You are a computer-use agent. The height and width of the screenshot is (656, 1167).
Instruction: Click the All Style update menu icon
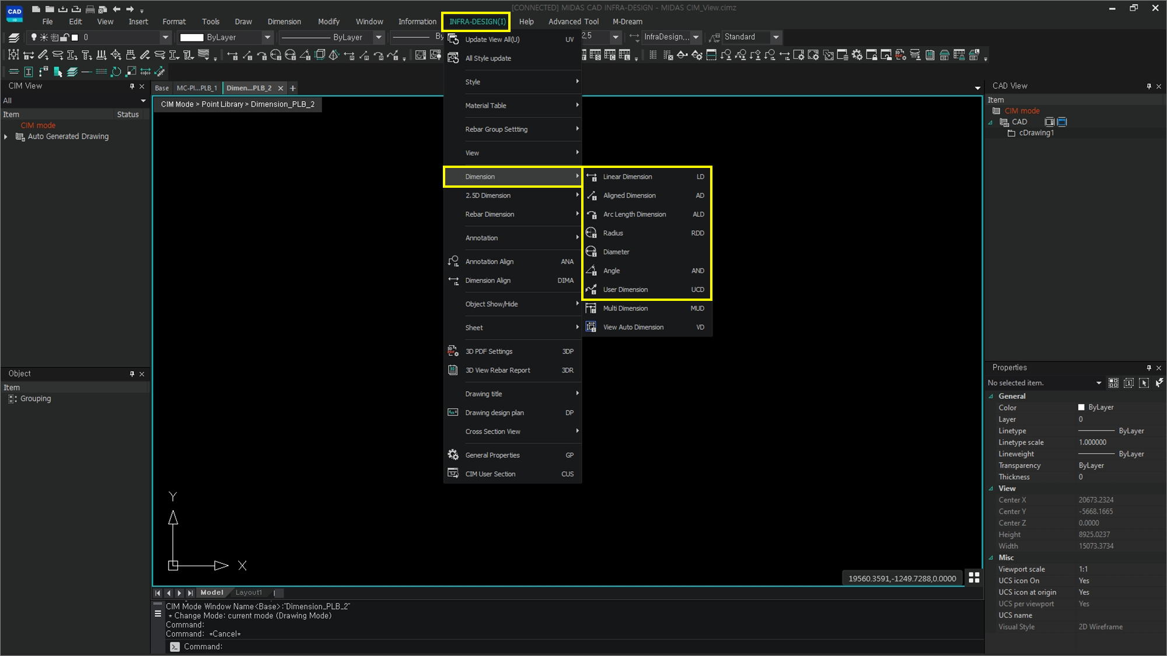[x=453, y=58]
